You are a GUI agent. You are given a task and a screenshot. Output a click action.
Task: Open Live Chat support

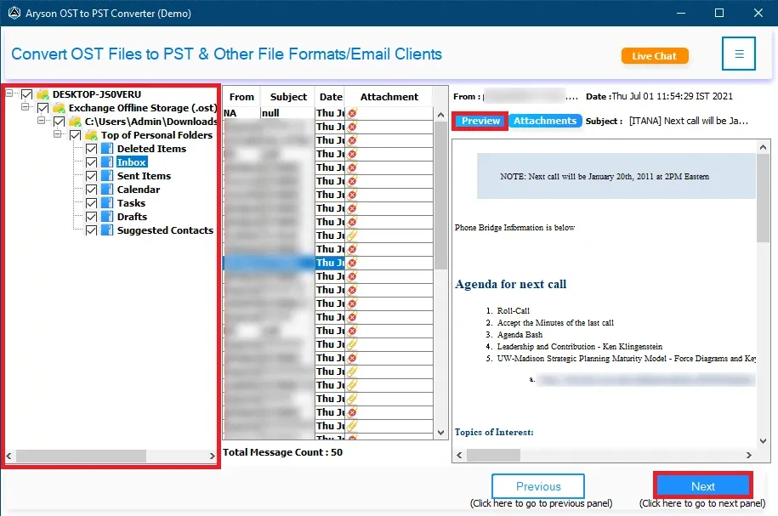pos(654,56)
